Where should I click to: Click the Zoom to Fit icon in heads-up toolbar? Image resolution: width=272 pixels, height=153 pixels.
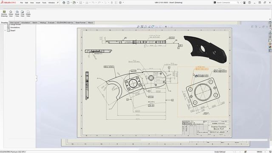pyautogui.click(x=138, y=27)
